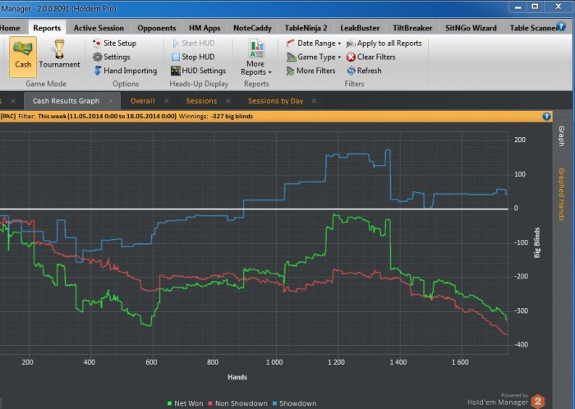Click Apply to all Reports
This screenshot has width=575, height=409.
click(x=384, y=44)
